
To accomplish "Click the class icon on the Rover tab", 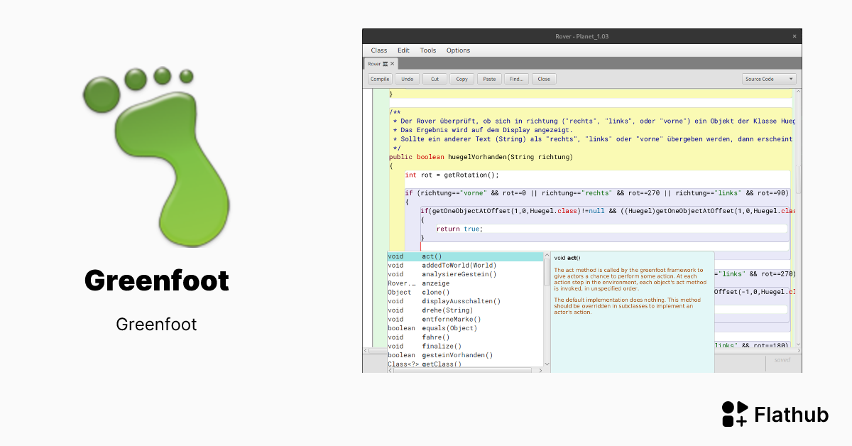I will tap(386, 63).
